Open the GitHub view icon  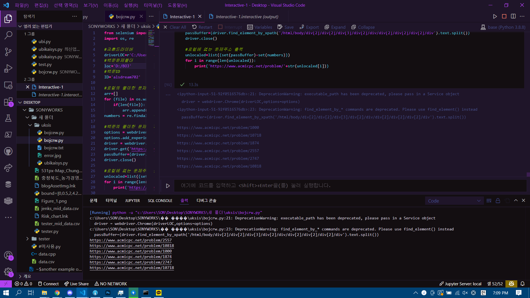click(x=8, y=151)
